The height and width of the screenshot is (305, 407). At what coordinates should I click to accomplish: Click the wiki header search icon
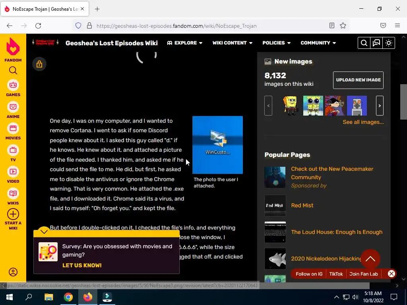(x=364, y=43)
